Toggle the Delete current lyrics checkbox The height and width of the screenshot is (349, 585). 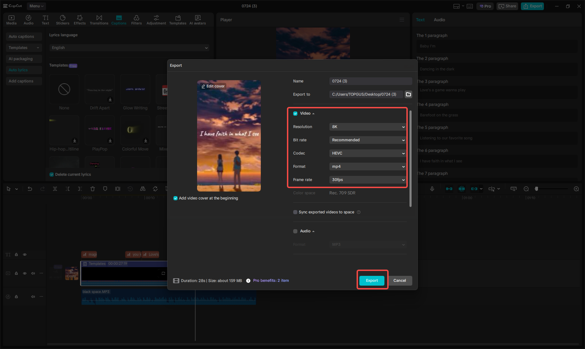coord(51,174)
